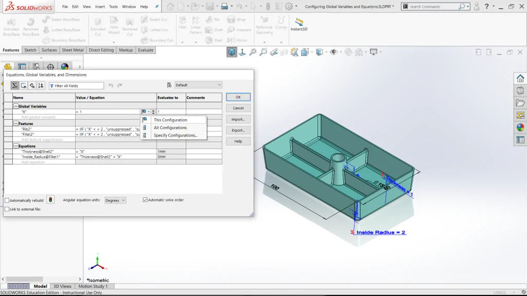Uncheck Automatic solve order

145,200
